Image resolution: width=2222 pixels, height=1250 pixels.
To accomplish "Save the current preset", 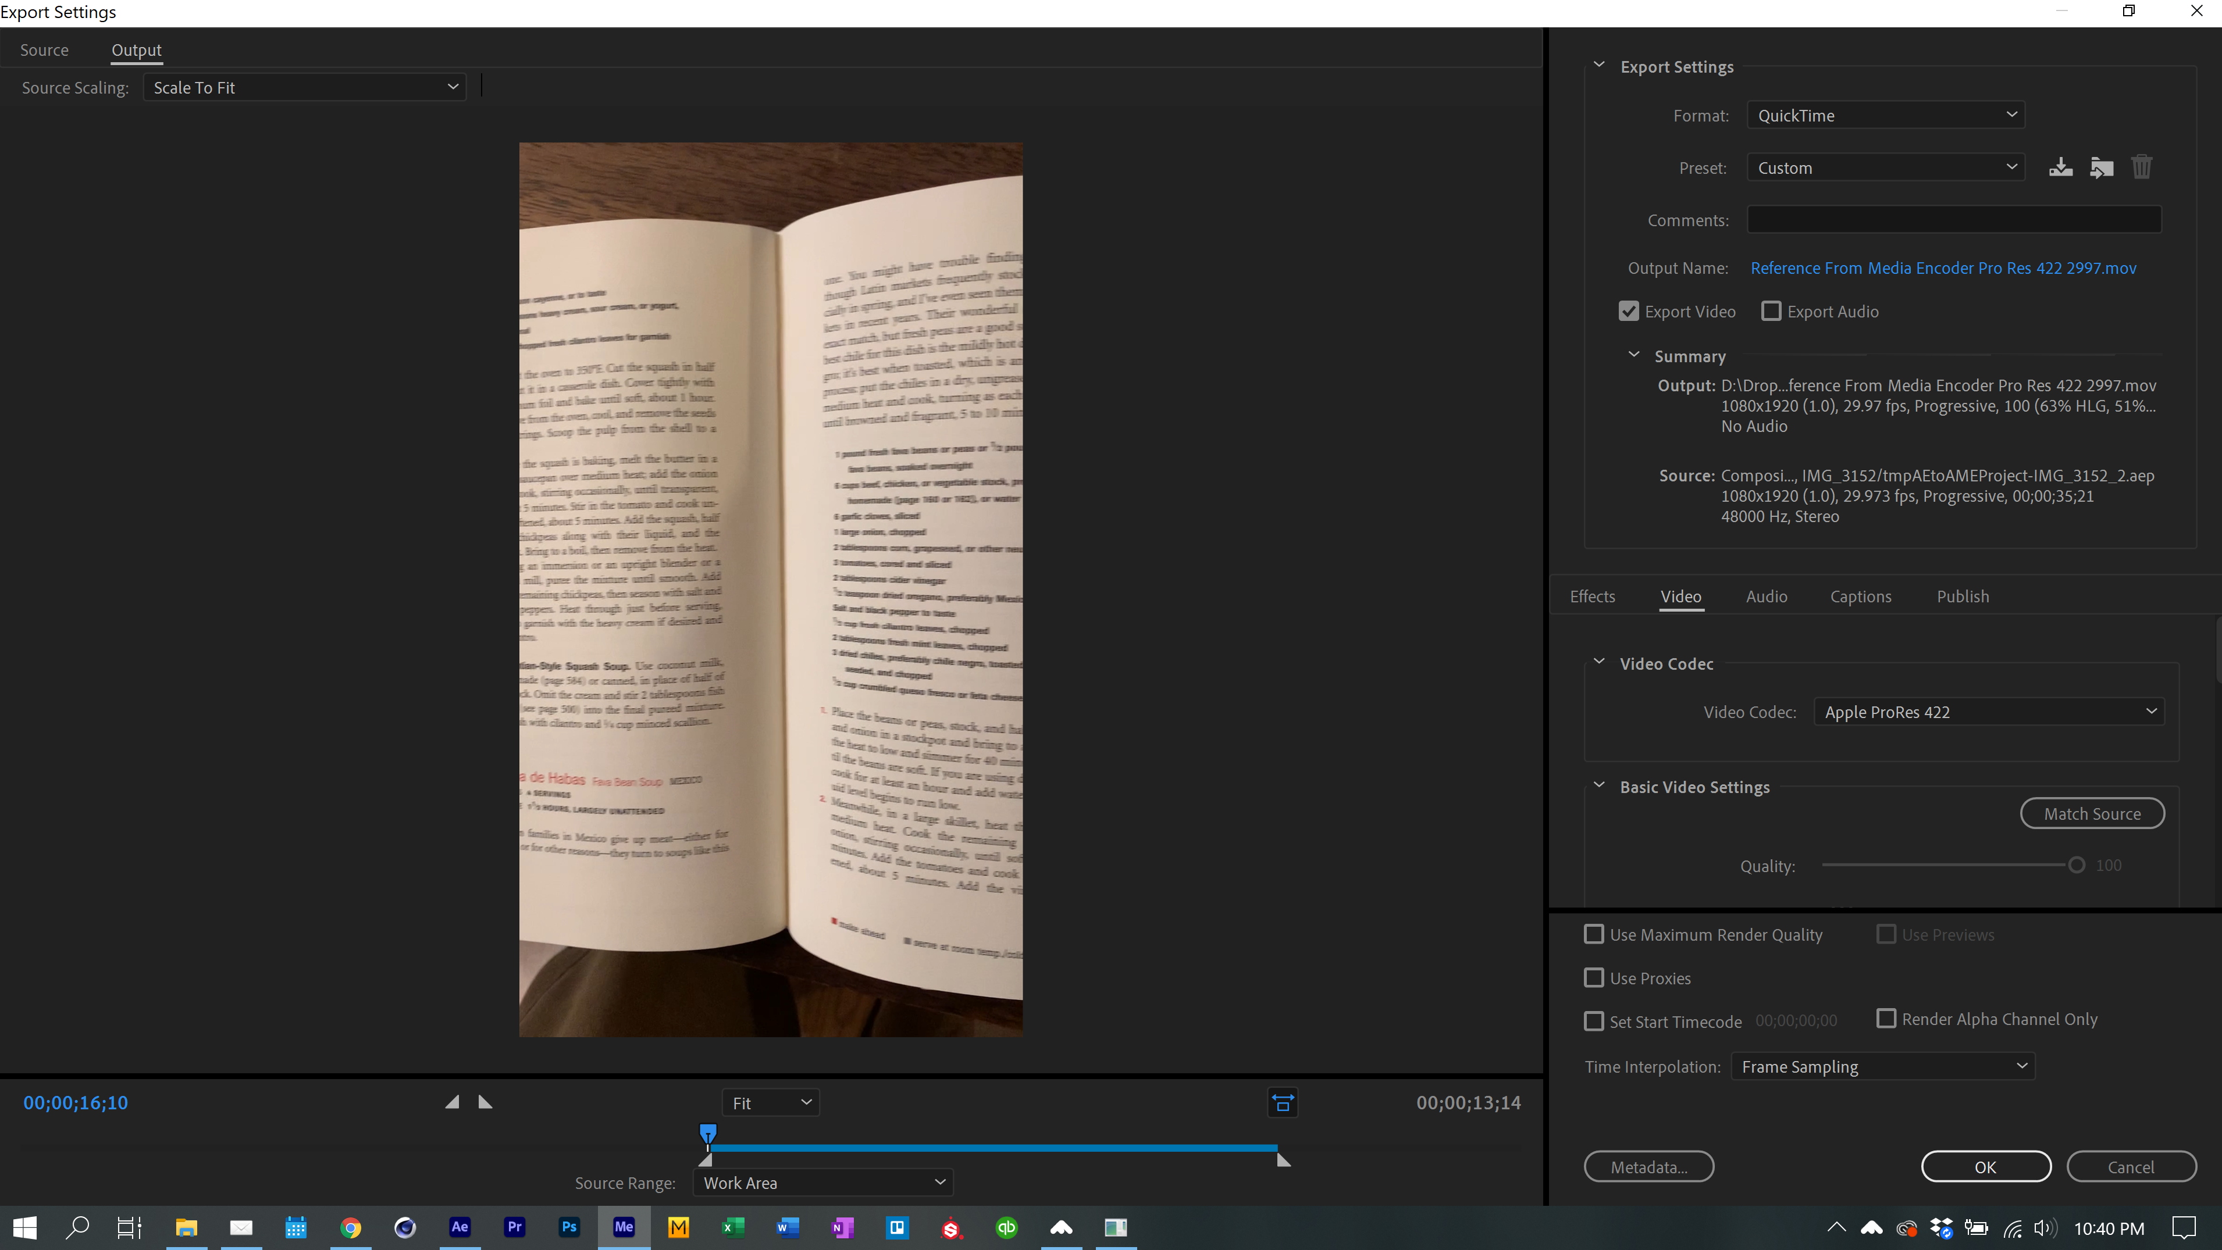I will 2061,166.
